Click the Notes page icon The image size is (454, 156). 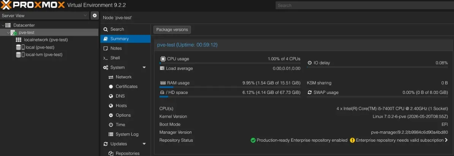coord(106,48)
